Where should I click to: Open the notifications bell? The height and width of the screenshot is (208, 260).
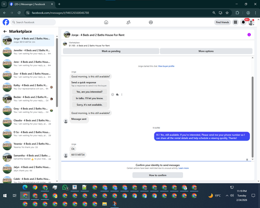[x=243, y=22]
